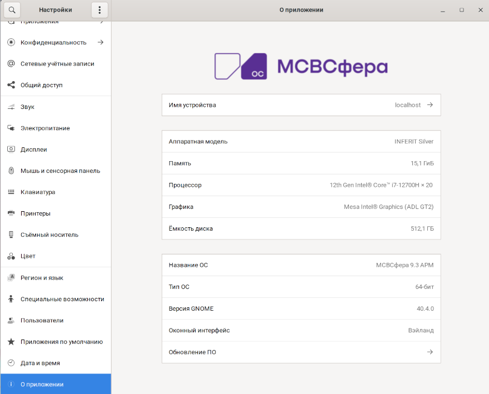489x394 pixels.
Task: Go to Съёмный носитель panel
Action: pyautogui.click(x=56, y=235)
